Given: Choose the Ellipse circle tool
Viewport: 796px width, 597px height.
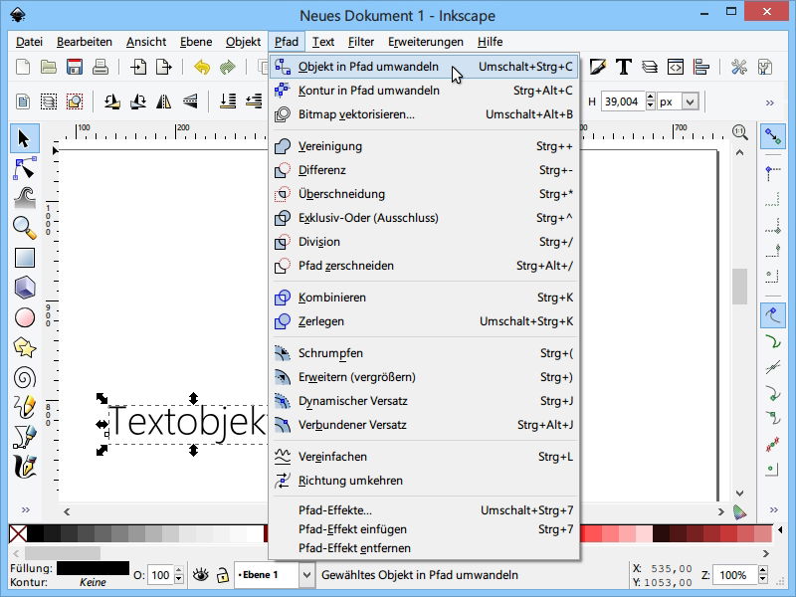Looking at the screenshot, I should pos(24,317).
